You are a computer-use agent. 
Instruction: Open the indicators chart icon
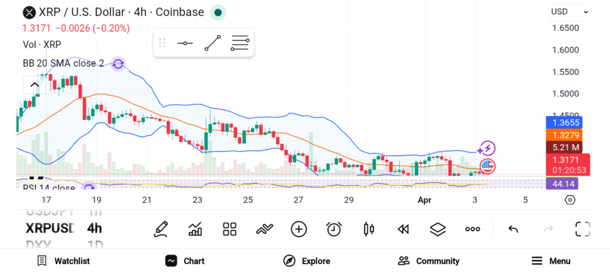coord(195,229)
